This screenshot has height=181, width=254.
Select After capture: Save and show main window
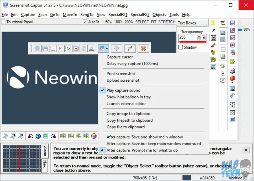click(154, 137)
